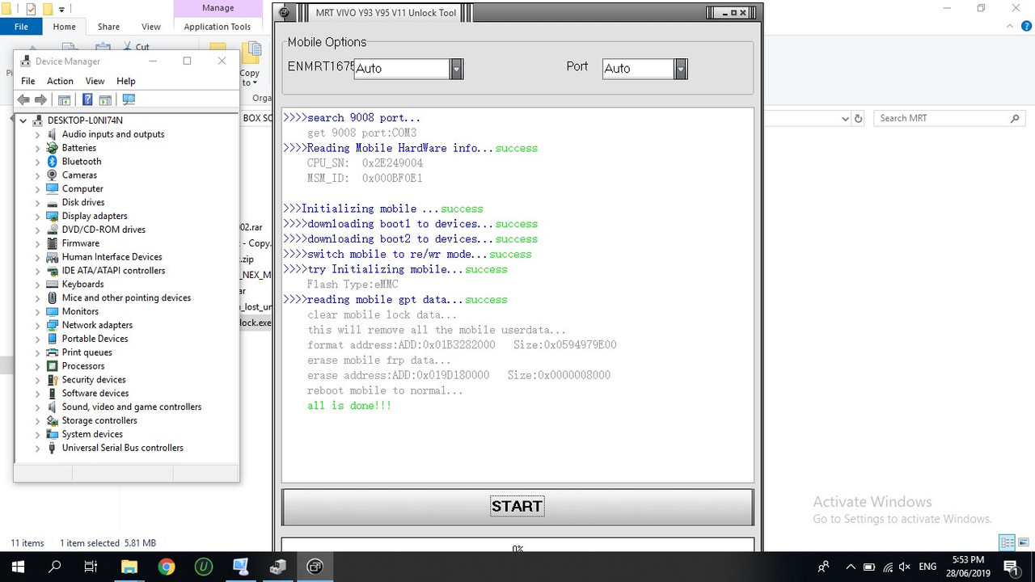Click the Forward arrow in Device Manager toolbar
1035x582 pixels.
pyautogui.click(x=40, y=99)
